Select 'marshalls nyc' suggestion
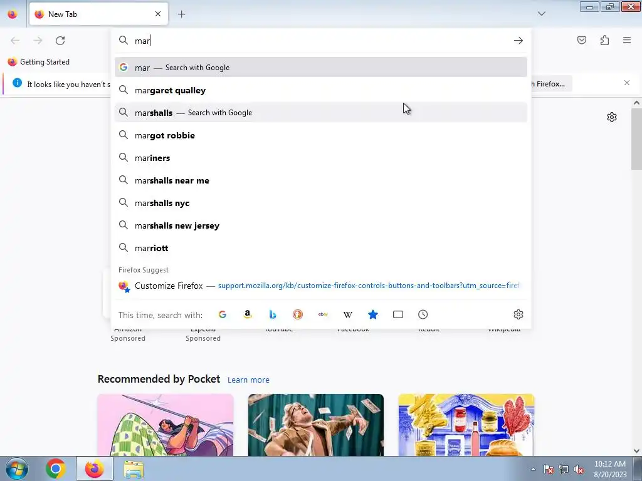The height and width of the screenshot is (481, 642). pos(321,203)
